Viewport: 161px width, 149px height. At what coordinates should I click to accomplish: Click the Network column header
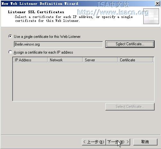[x=65, y=60]
